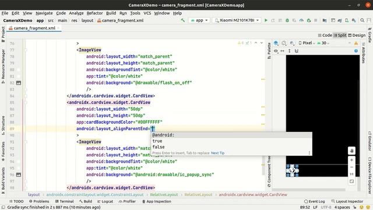Toggle the magnet autoconnect icon

coord(297,51)
